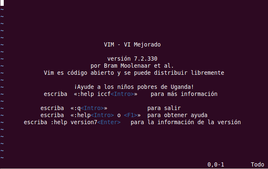Click the 'Vim es código abierto' license line

pyautogui.click(x=134, y=73)
